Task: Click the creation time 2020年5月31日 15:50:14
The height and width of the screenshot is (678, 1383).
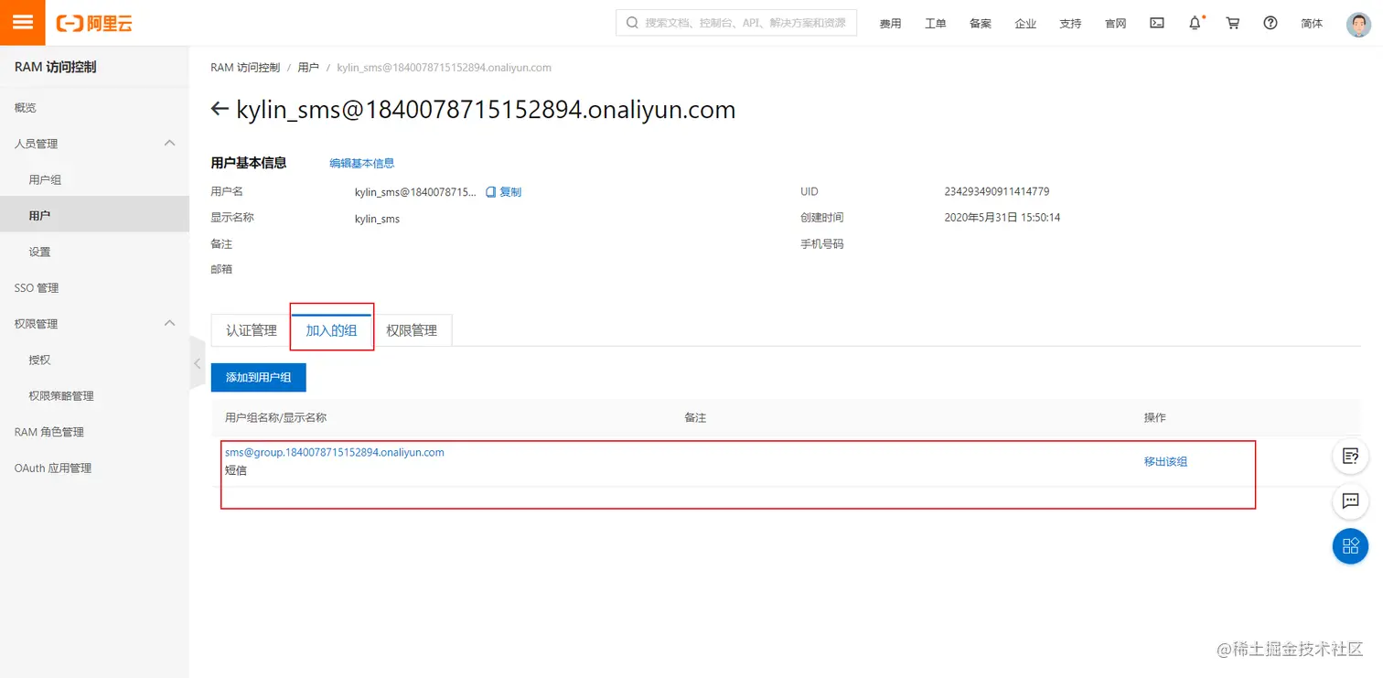Action: point(1002,218)
